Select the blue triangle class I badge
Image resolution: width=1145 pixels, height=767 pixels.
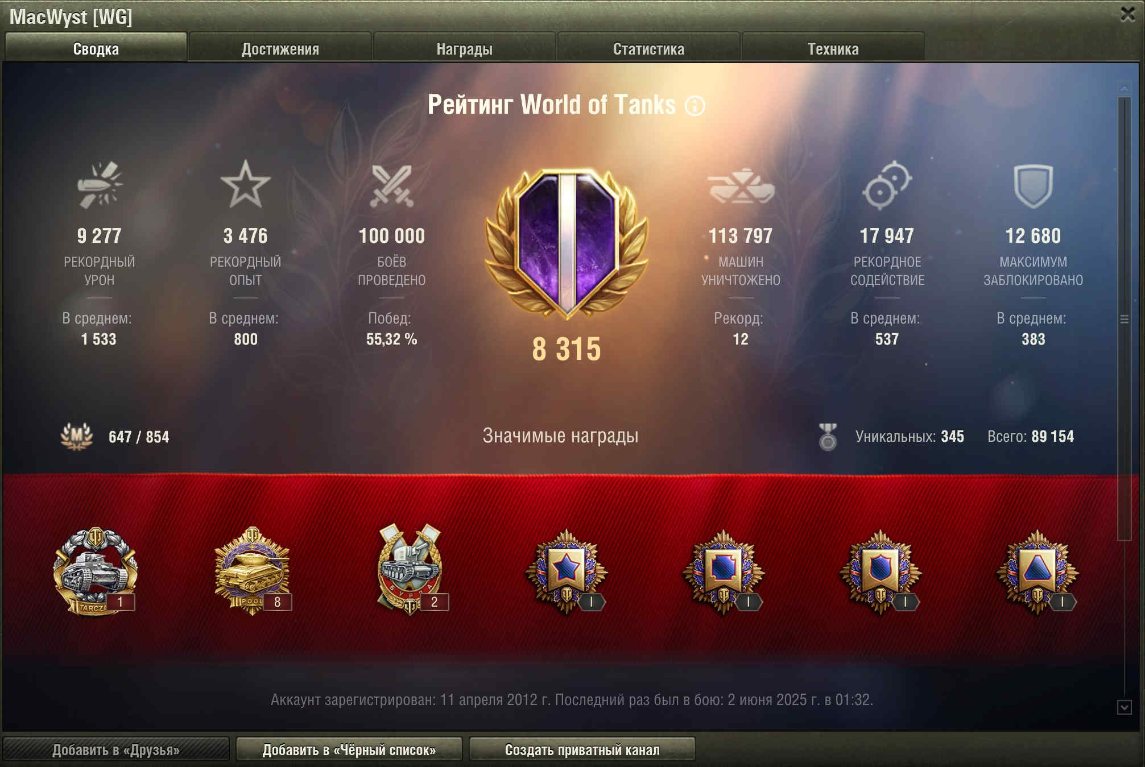[x=1037, y=571]
